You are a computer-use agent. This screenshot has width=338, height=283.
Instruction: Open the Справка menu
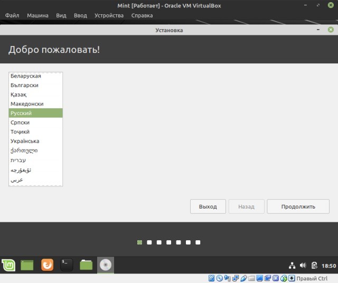142,15
